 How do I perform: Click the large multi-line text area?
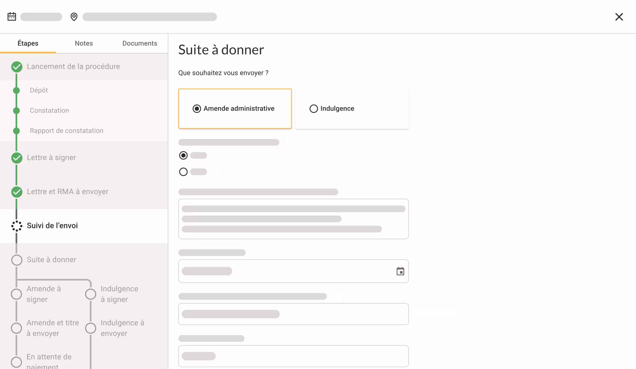(x=293, y=219)
